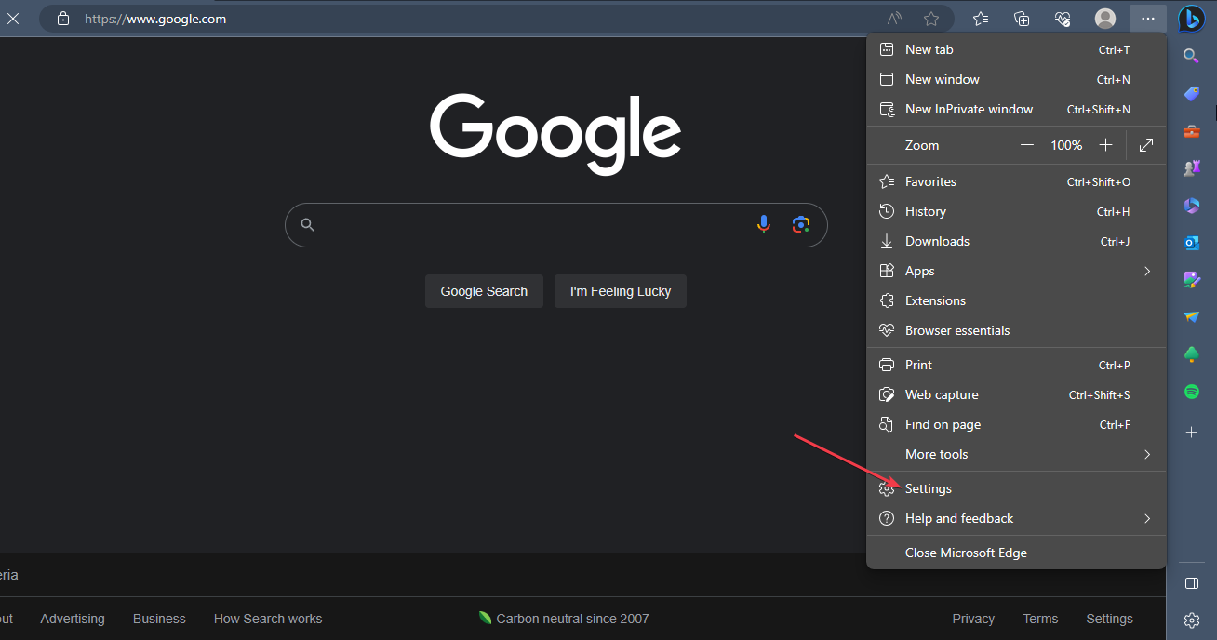
Task: Expand the Apps submenu
Action: coord(1016,271)
